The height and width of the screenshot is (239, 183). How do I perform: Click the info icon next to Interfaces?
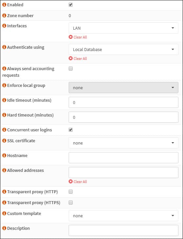click(x=4, y=26)
